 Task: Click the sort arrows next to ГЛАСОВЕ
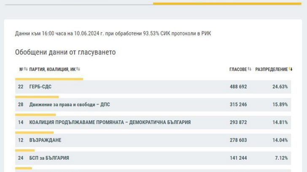tap(250, 69)
